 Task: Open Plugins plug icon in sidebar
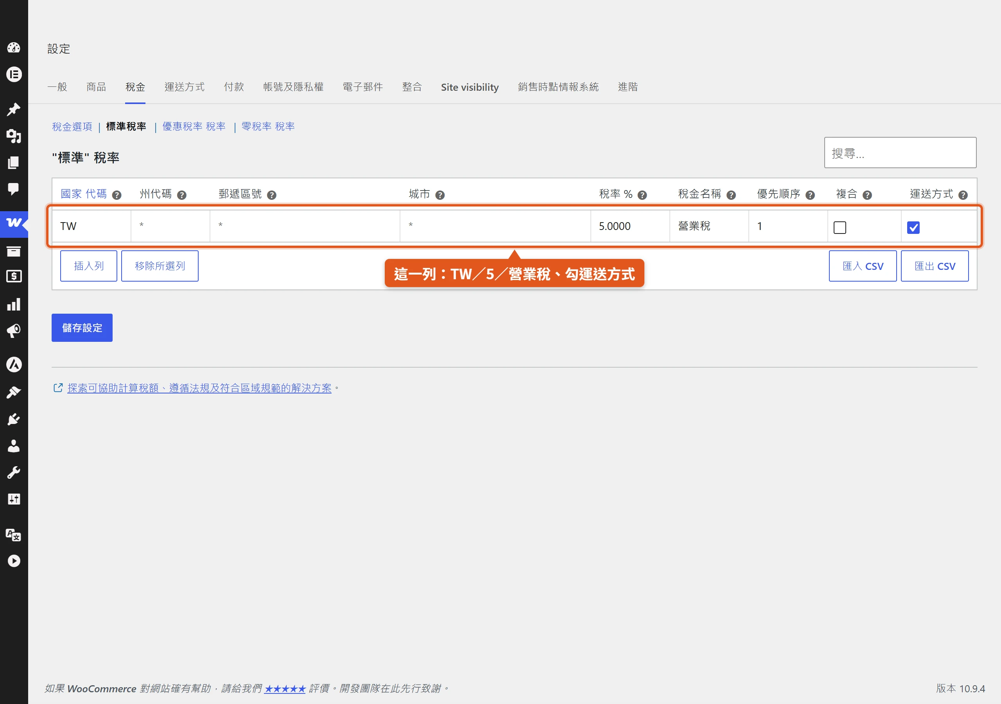pos(14,419)
